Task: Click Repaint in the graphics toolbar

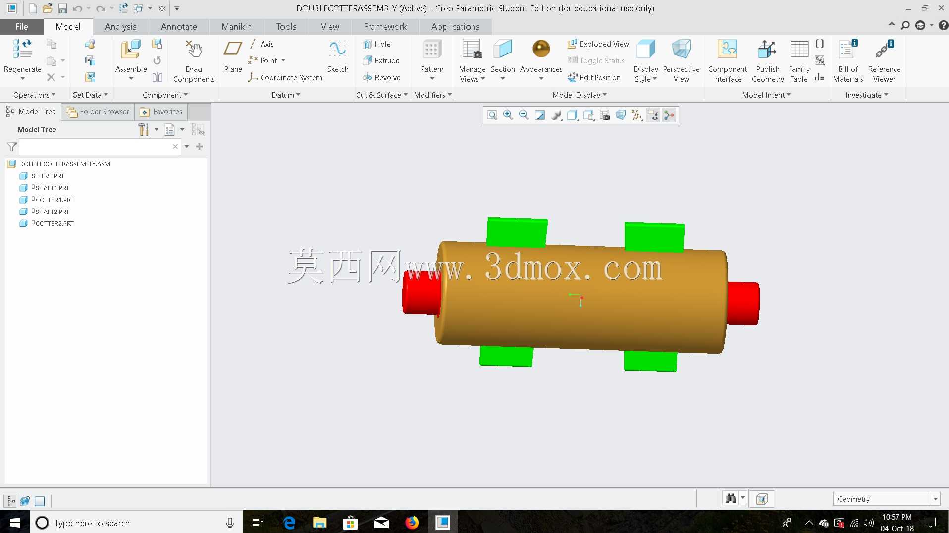Action: pos(540,115)
